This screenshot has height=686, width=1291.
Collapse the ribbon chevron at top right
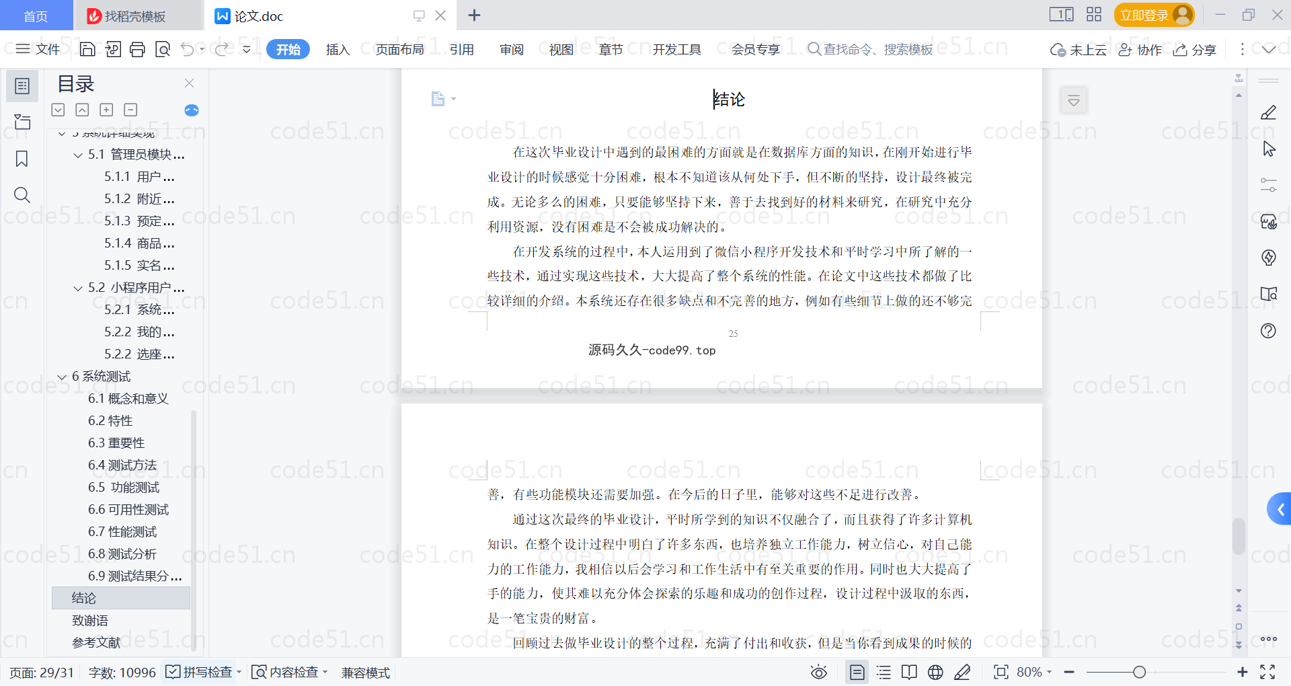1269,49
